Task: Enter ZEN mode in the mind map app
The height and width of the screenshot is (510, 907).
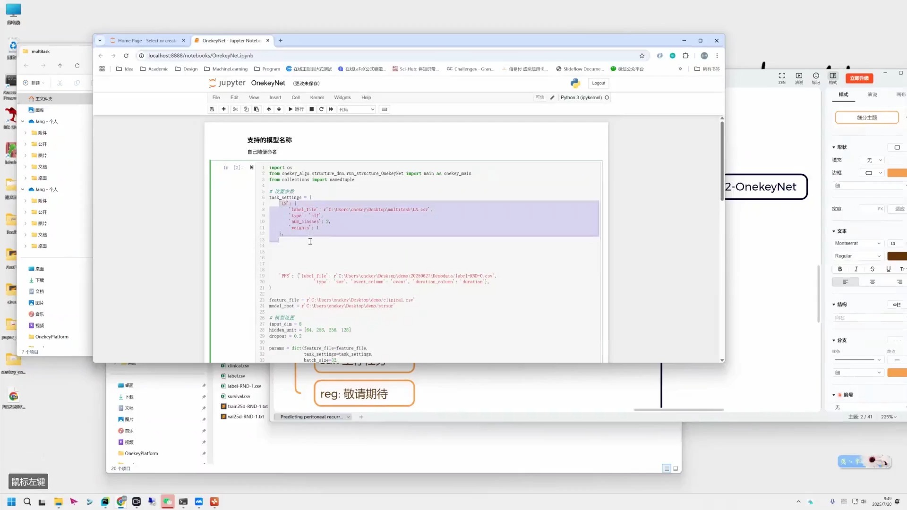Action: tap(782, 78)
